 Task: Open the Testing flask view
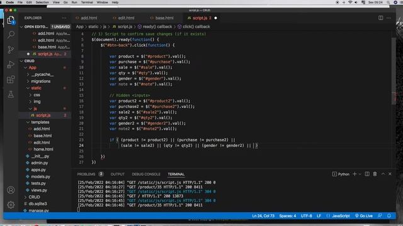11,94
